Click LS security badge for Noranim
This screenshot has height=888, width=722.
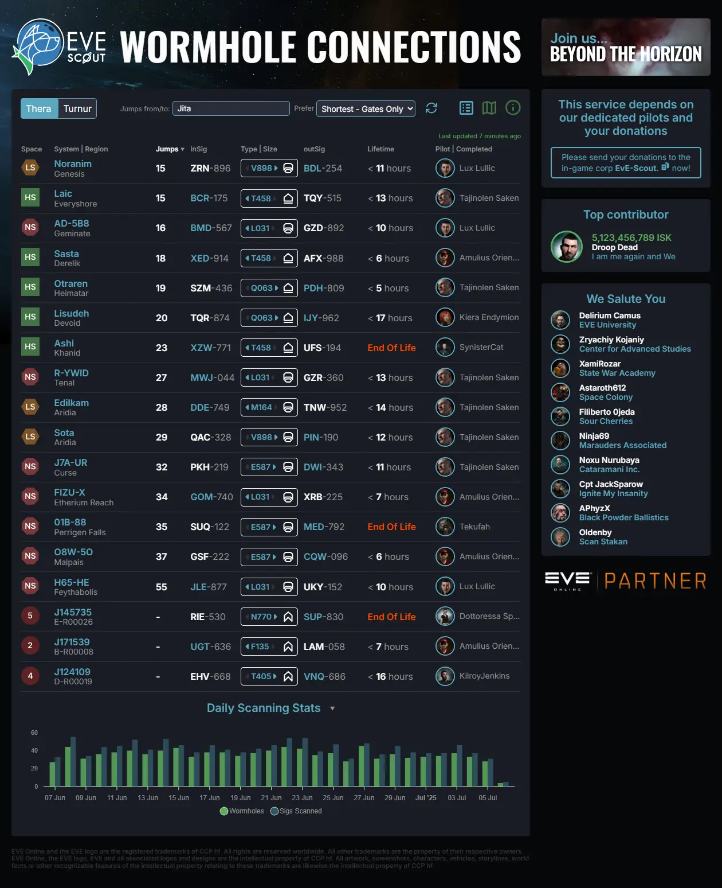coord(30,168)
